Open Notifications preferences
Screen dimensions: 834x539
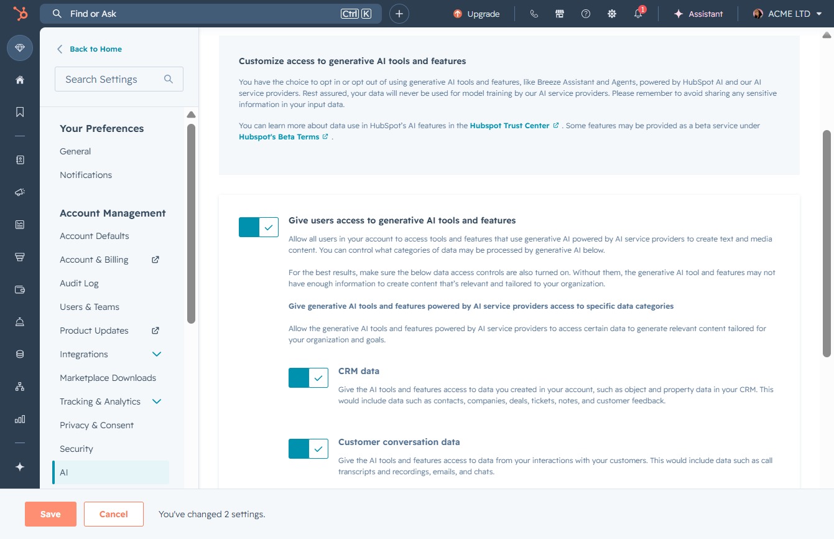[86, 175]
